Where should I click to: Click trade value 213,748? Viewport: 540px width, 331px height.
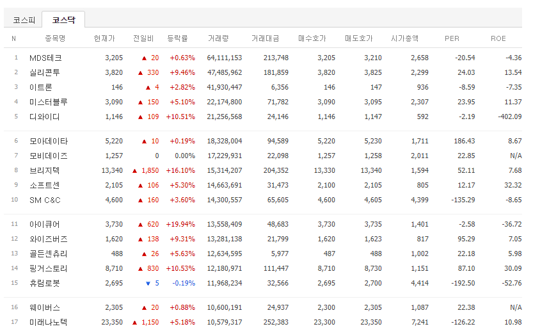coord(276,58)
